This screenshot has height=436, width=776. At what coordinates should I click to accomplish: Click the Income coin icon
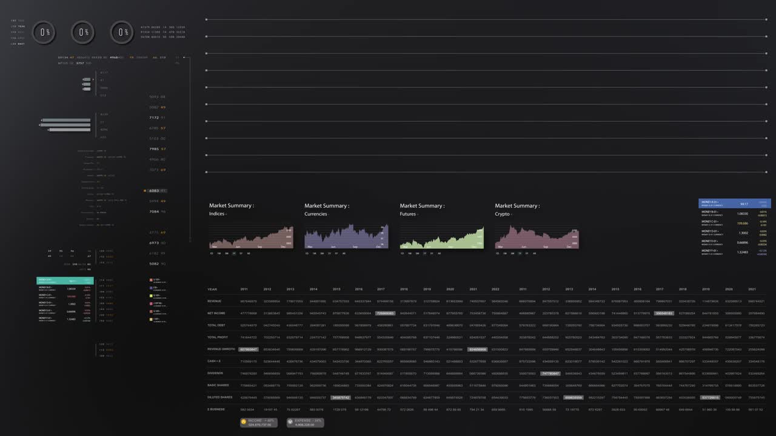tap(244, 421)
